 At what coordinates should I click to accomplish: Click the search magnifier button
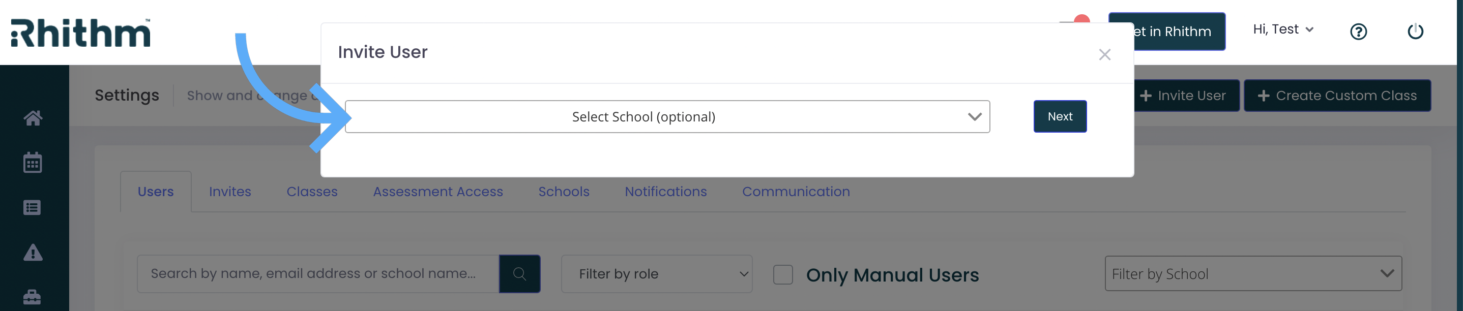point(519,273)
